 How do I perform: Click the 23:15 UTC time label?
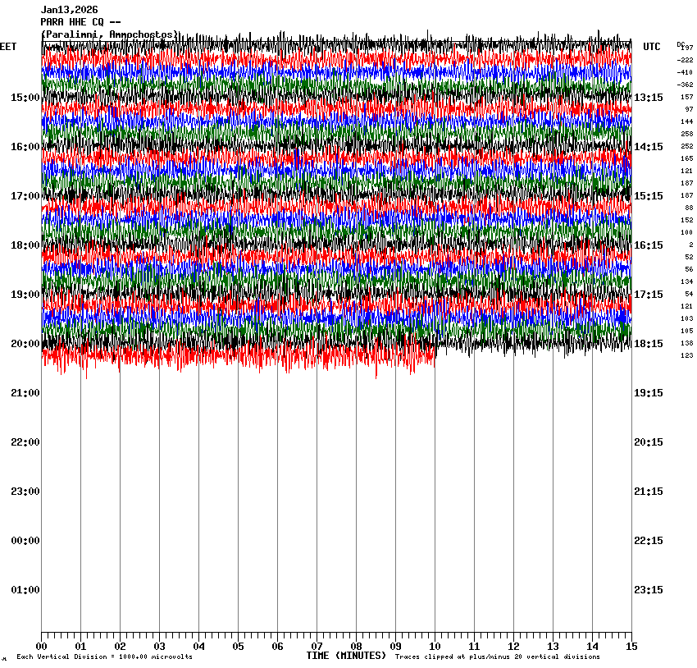click(649, 590)
